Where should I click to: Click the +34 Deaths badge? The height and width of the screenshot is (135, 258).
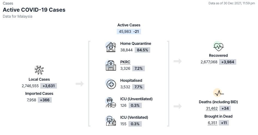click(x=225, y=109)
